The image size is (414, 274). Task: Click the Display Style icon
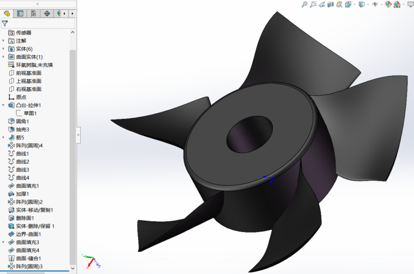(x=362, y=4)
